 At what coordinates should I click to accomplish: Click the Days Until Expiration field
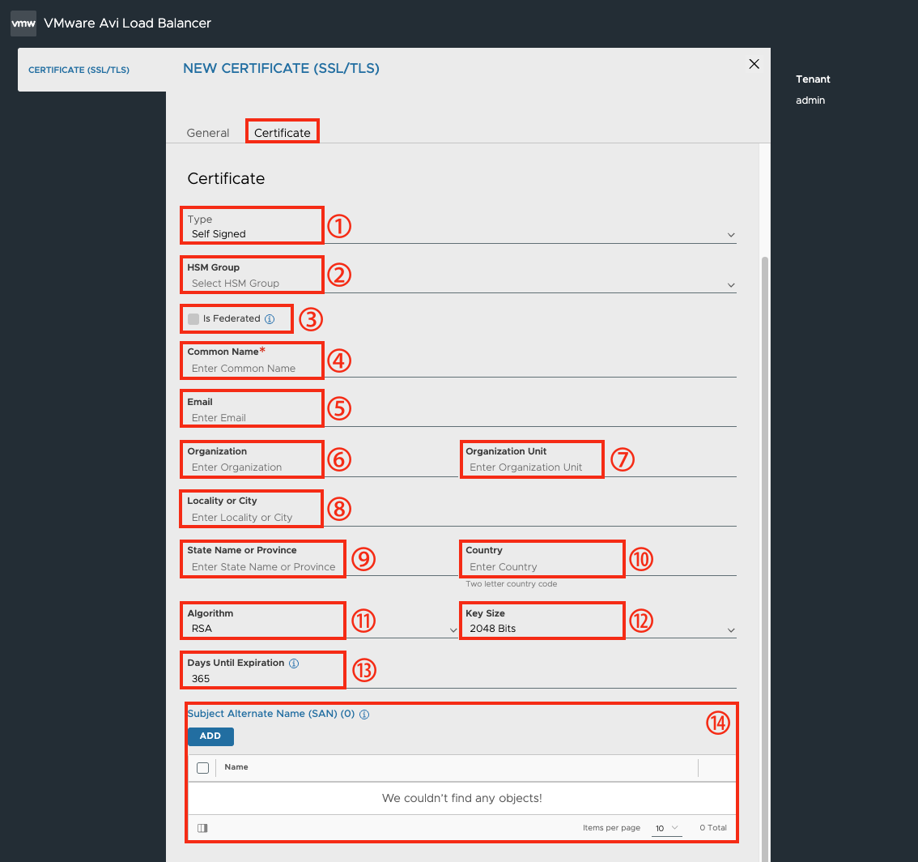tap(461, 679)
